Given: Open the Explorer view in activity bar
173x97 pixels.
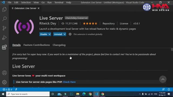Looking at the screenshot, I should click(4, 9).
